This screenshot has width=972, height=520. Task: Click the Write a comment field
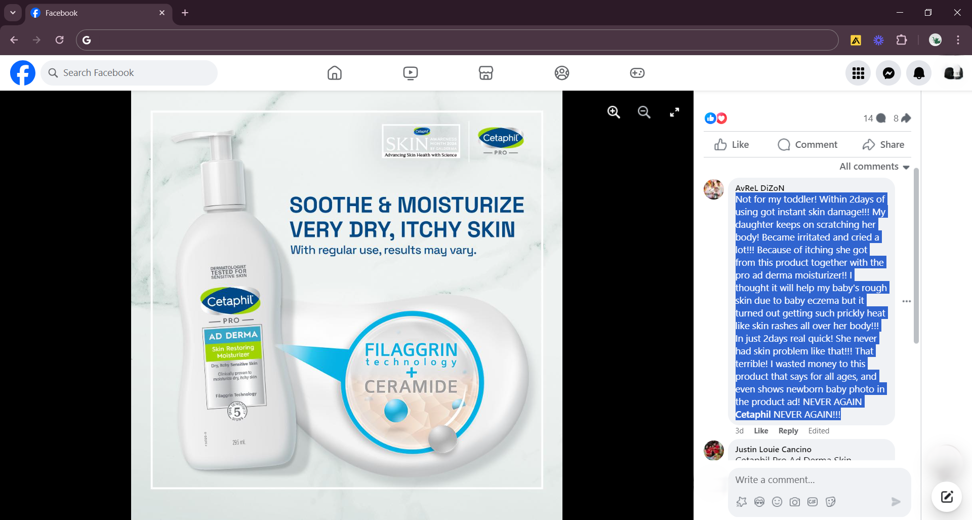pos(820,480)
